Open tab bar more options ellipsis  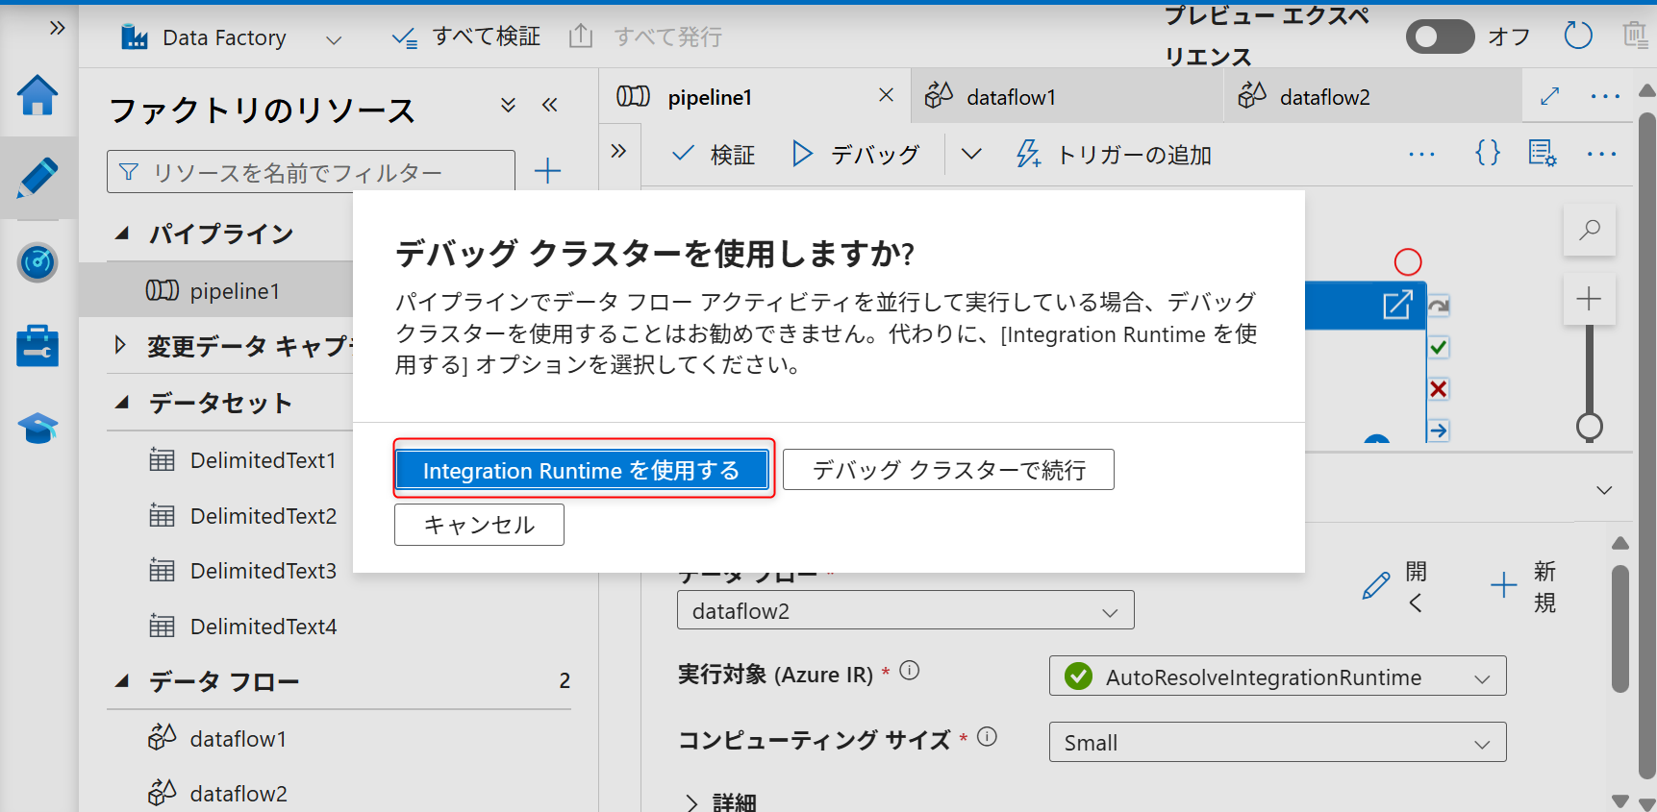(1605, 96)
